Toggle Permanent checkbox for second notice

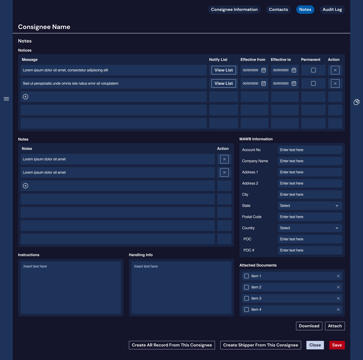(x=313, y=83)
